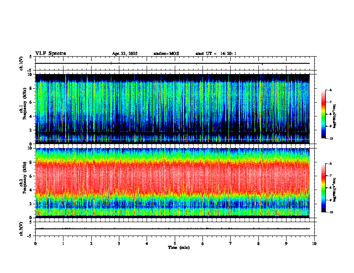Click the "-10" label on ch.2 colorbar
This screenshot has height=273, width=354.
click(x=330, y=212)
